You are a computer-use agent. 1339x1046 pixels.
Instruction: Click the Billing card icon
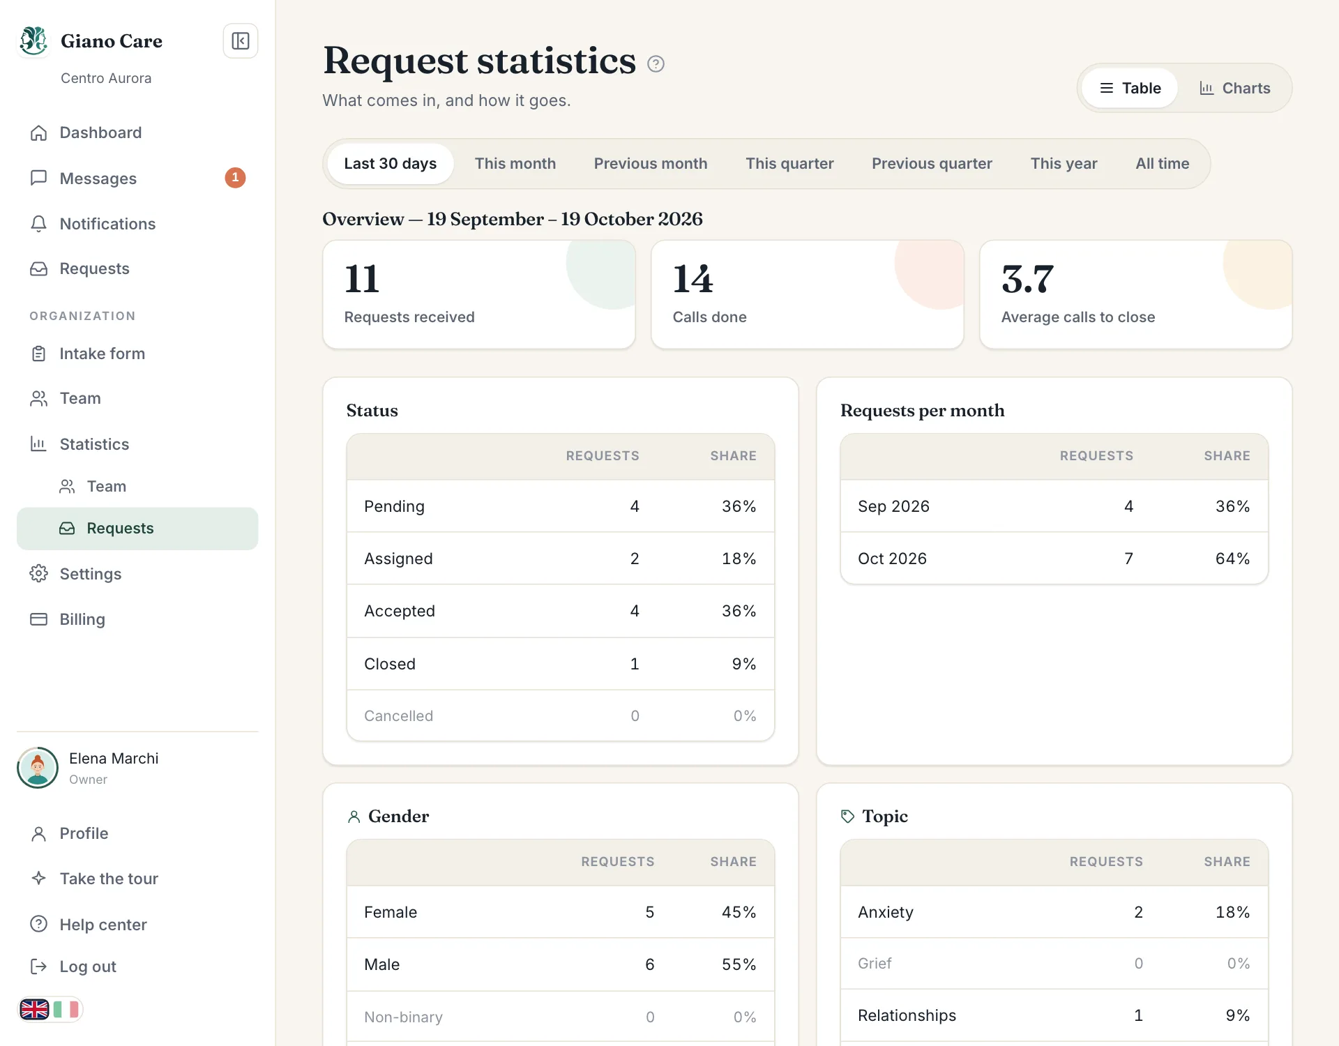point(39,619)
